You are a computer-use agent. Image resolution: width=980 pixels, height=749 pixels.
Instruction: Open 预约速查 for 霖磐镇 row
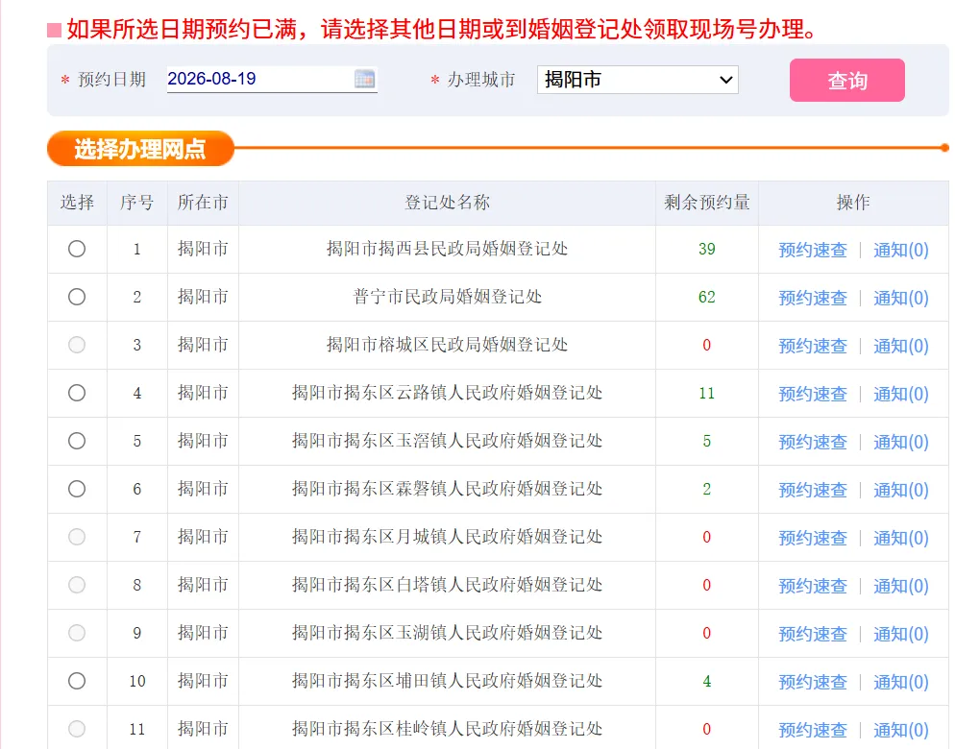click(x=813, y=491)
